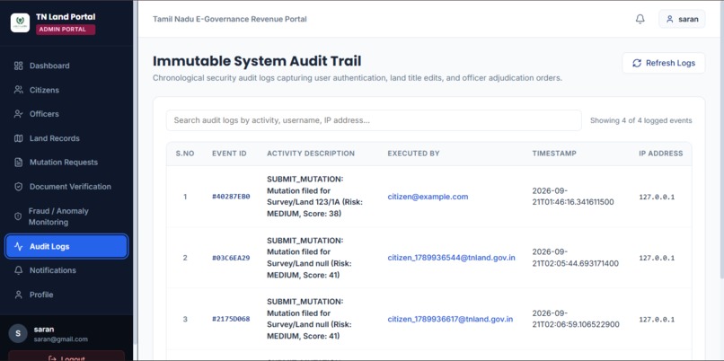Click the Immutable System Audit Trail heading
Screen dimensions: 724x361
pyautogui.click(x=257, y=61)
